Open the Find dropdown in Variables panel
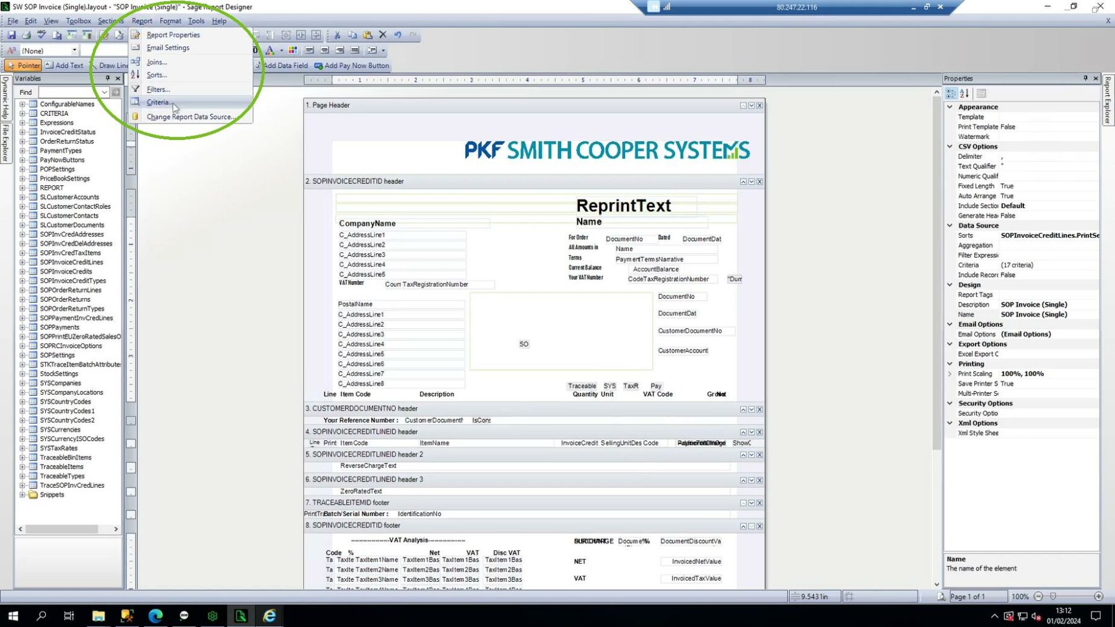The image size is (1115, 627). tap(104, 92)
